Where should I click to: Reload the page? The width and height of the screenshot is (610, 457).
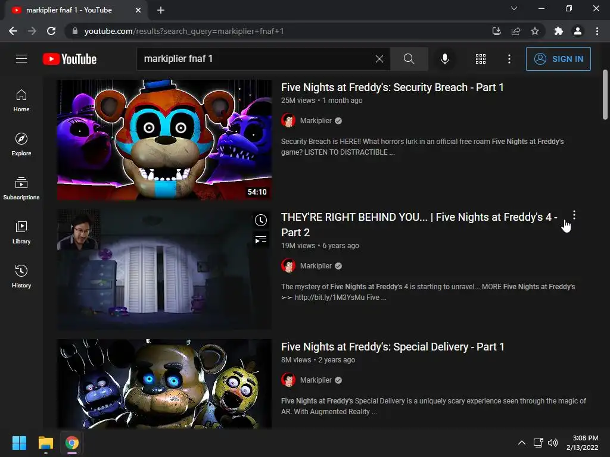pos(51,31)
